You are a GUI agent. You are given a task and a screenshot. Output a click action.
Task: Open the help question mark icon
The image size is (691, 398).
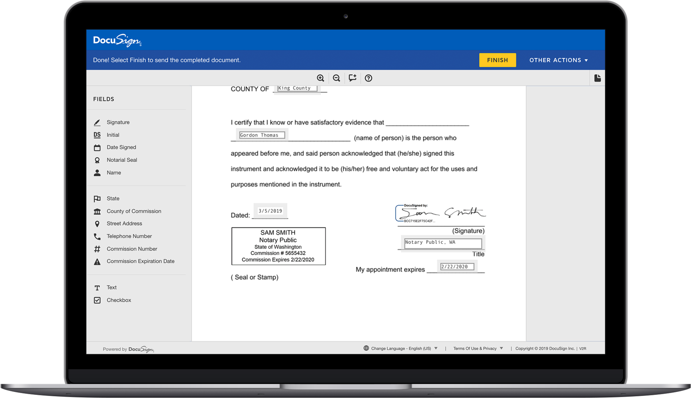click(x=368, y=78)
